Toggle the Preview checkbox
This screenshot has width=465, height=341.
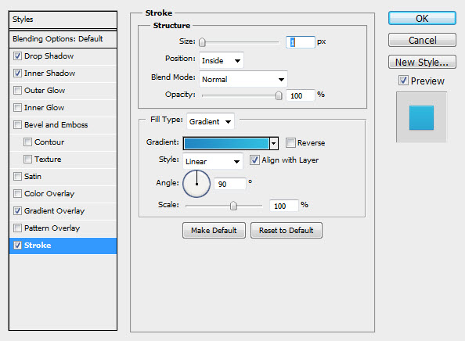pyautogui.click(x=403, y=81)
